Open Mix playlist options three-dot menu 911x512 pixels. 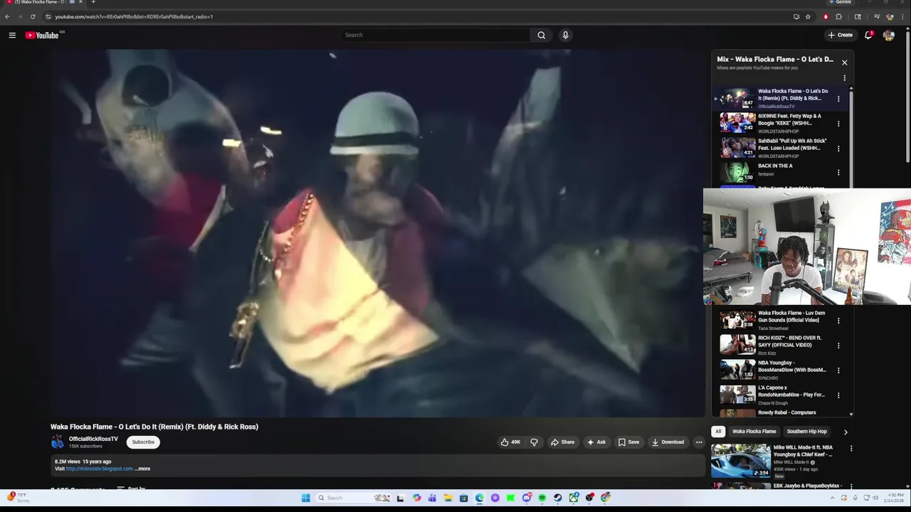(x=845, y=78)
